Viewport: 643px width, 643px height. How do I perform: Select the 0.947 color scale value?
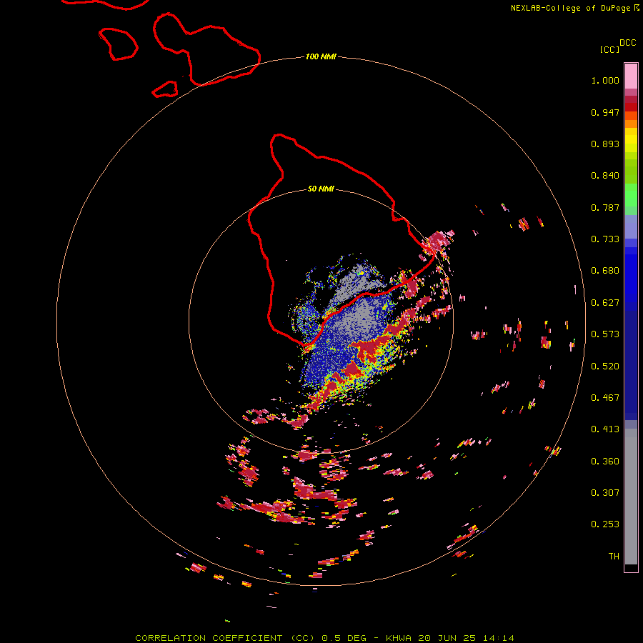pos(605,112)
